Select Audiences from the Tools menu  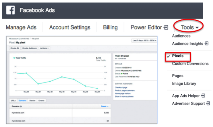pos(181,36)
